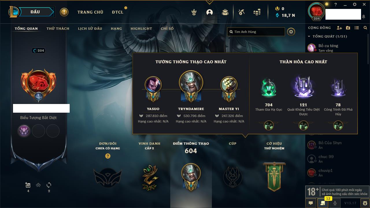Open bug report icon at bottom right
370x208 pixels.
365,203
